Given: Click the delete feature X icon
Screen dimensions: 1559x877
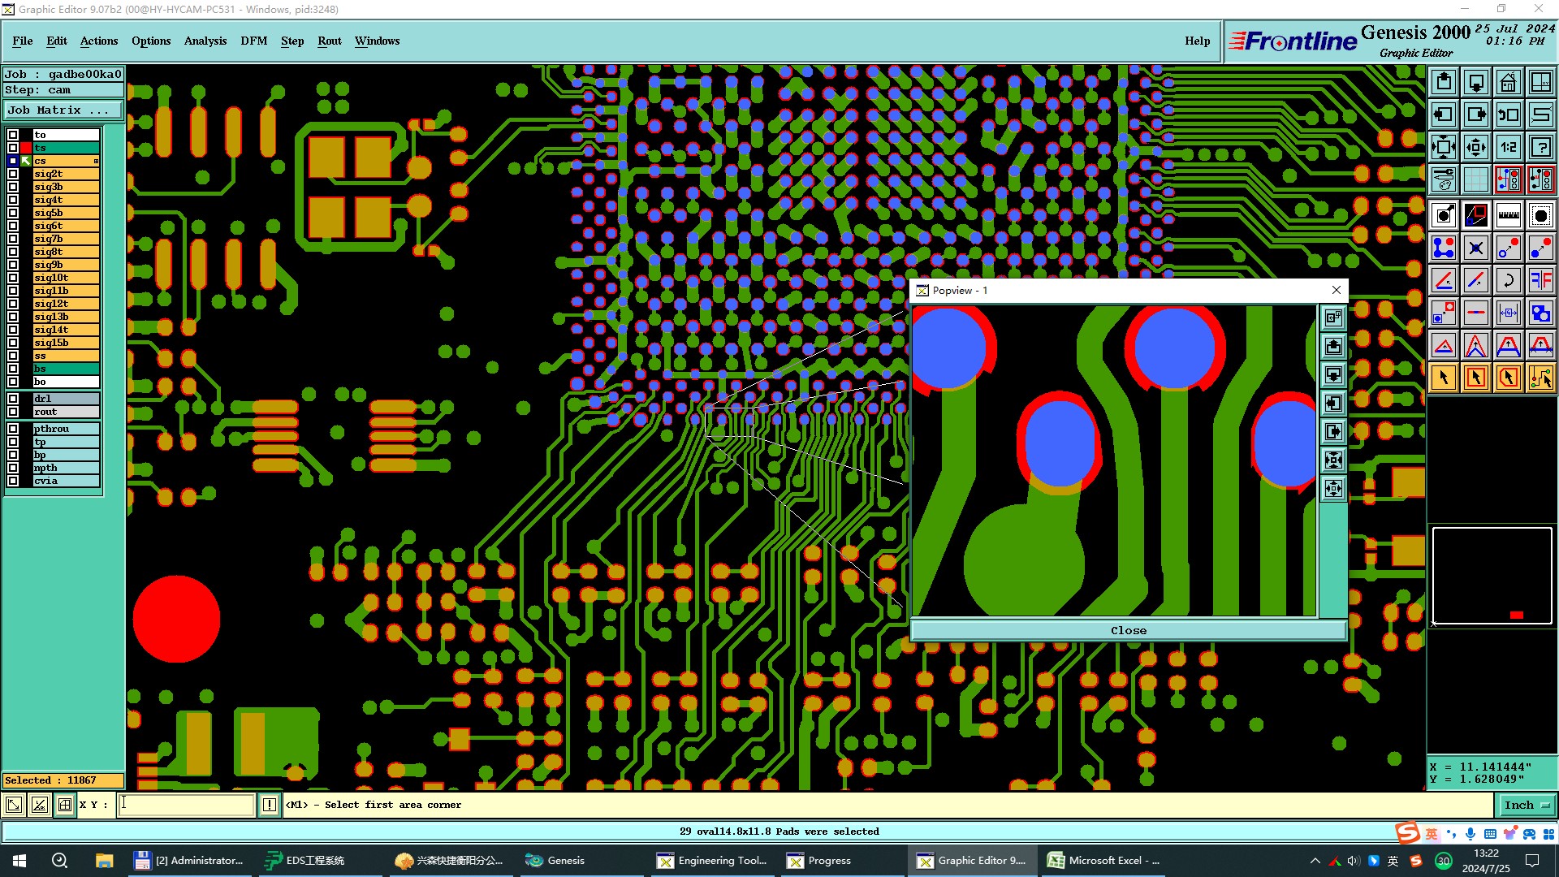Looking at the screenshot, I should point(1475,248).
